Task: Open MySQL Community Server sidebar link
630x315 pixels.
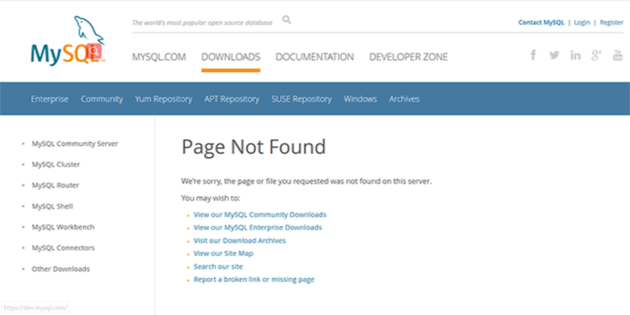Action: [75, 144]
